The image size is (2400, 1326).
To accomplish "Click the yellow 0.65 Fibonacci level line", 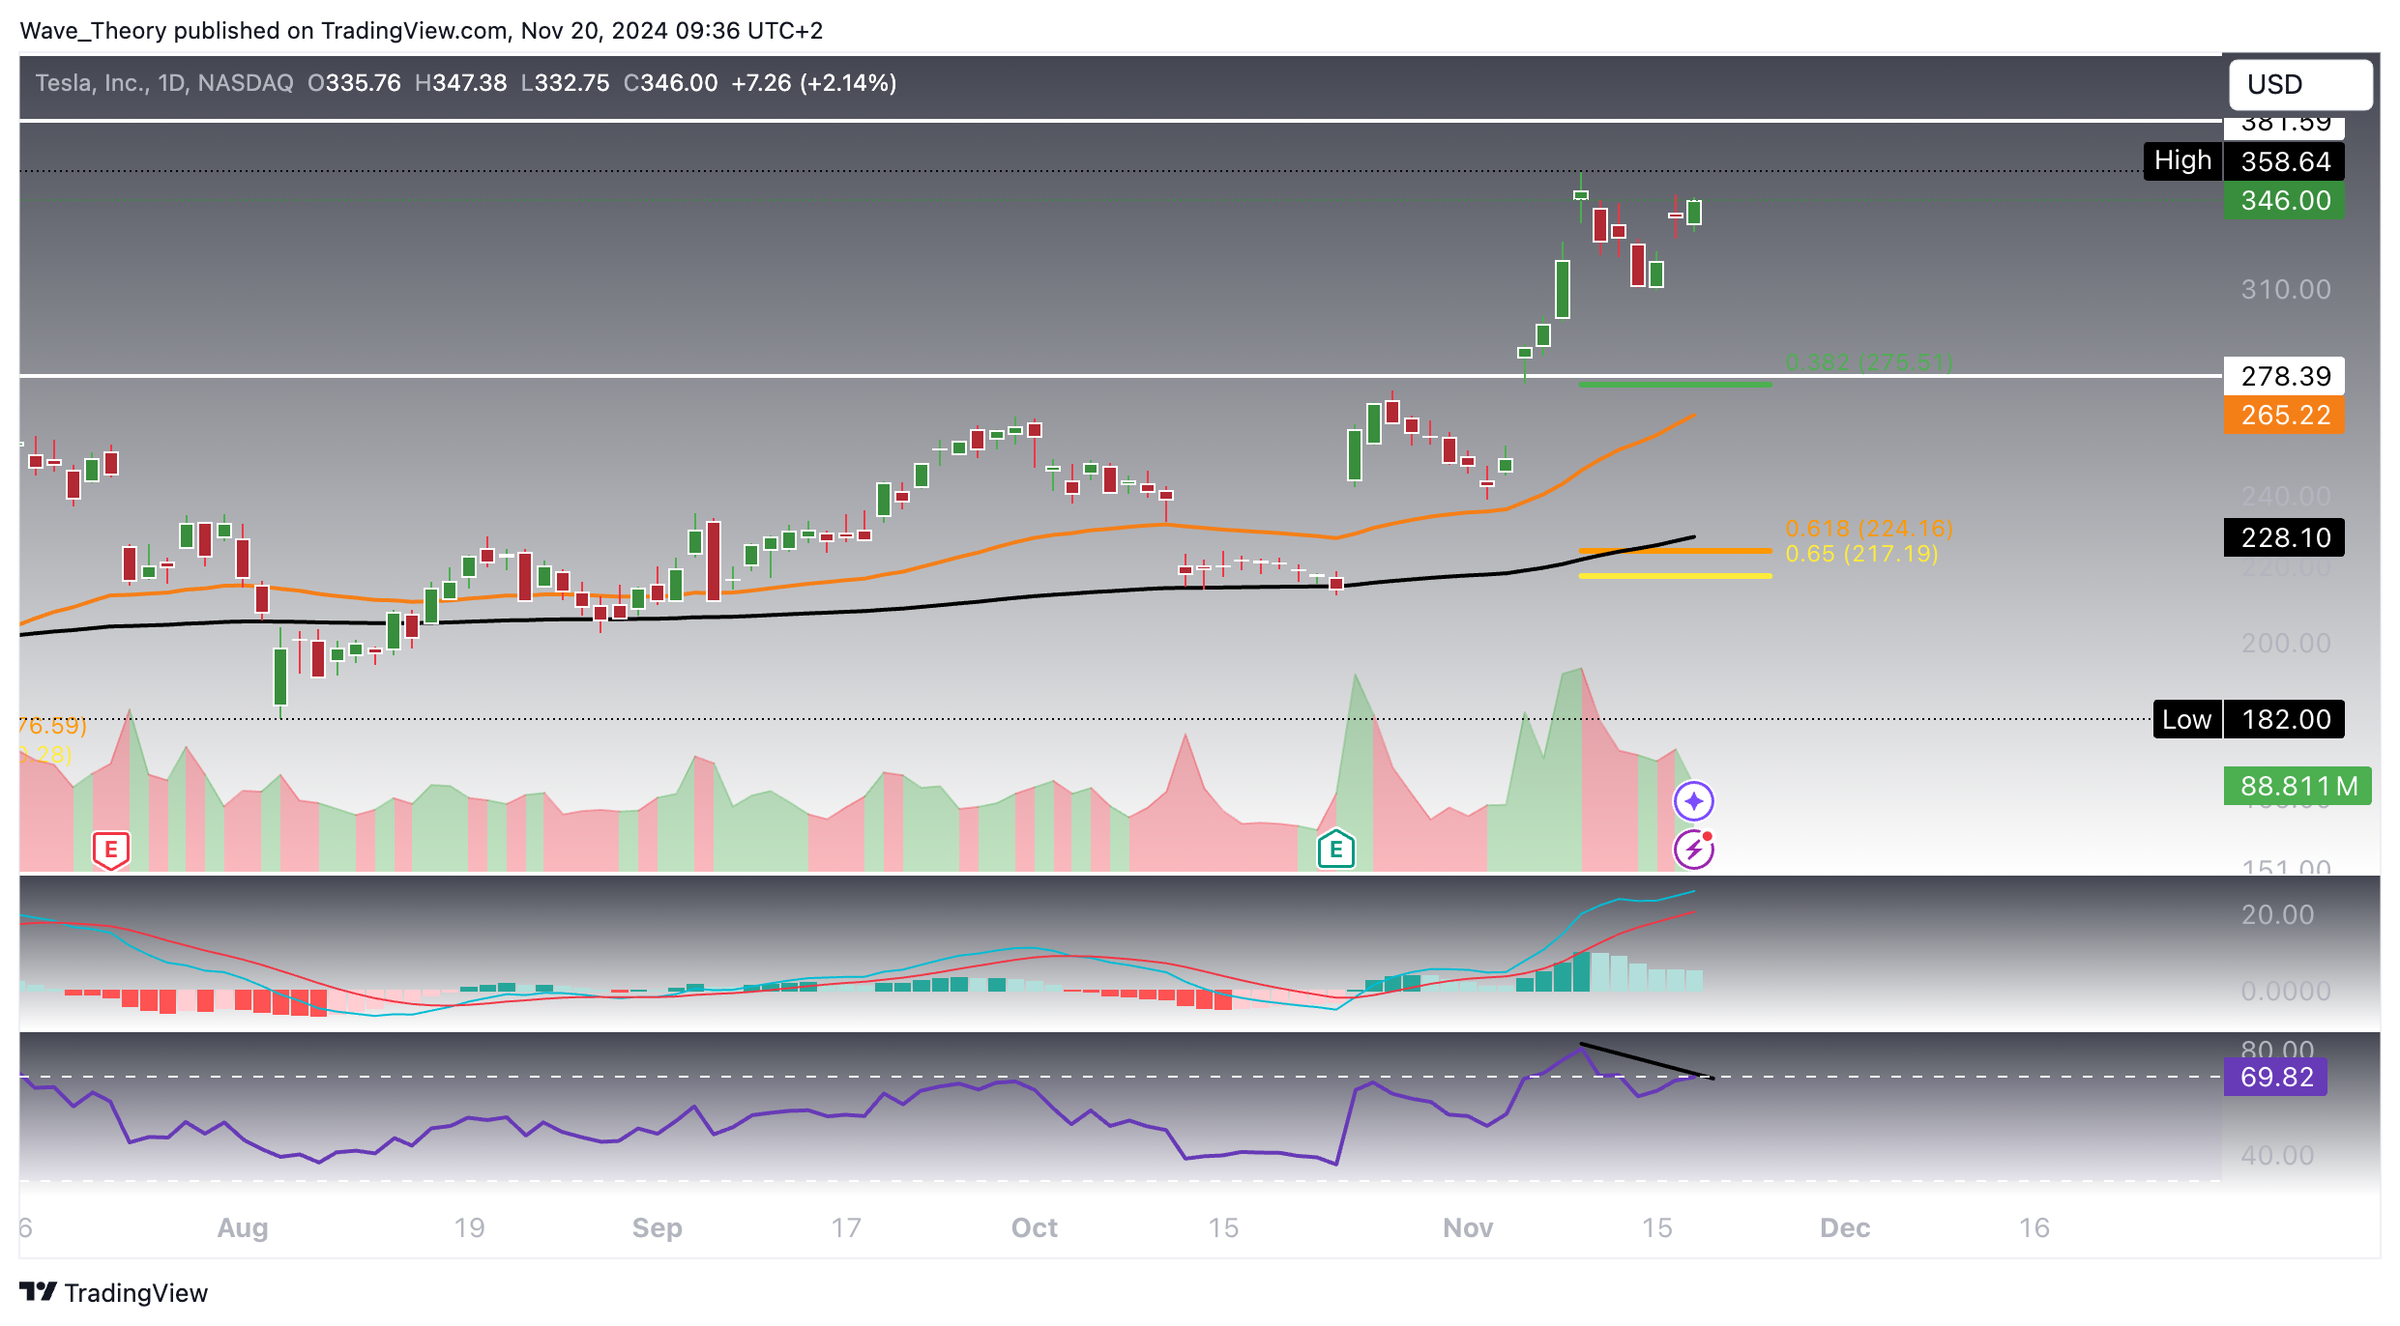I will point(1675,576).
